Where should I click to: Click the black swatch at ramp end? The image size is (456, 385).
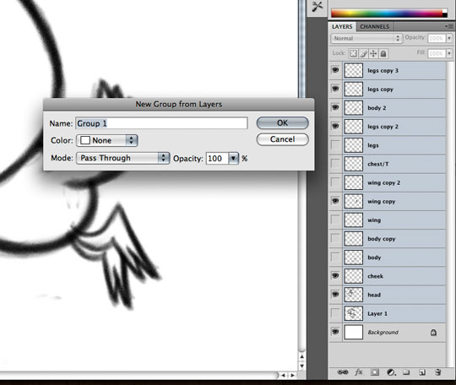[x=445, y=15]
